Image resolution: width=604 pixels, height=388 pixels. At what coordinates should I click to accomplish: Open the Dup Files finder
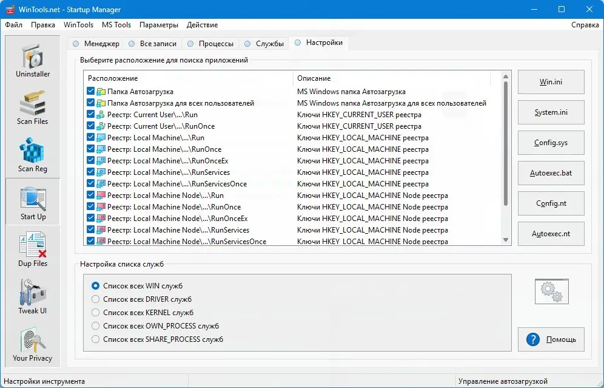[x=32, y=248]
